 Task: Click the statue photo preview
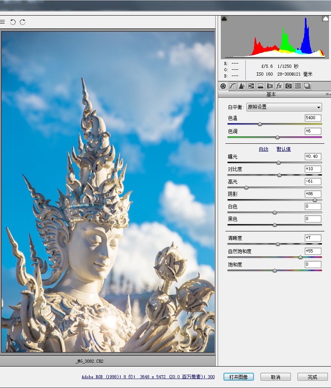108,192
